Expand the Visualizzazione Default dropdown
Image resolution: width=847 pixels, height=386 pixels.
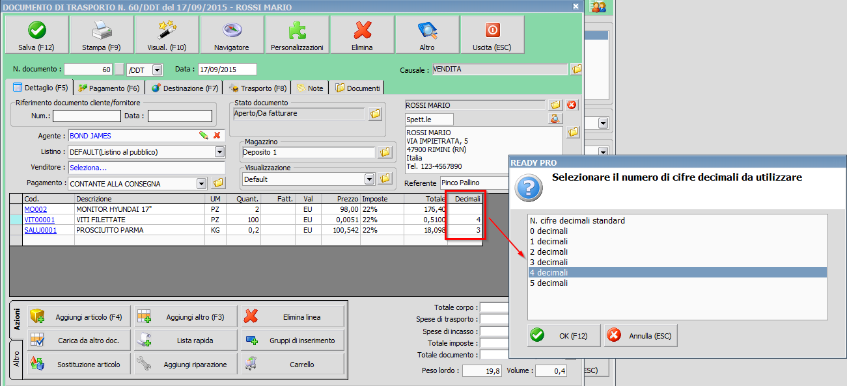(370, 179)
